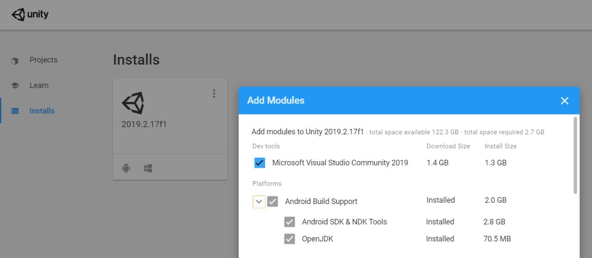592x258 pixels.
Task: Click the Add Modules dialog scrollbar
Action: [575, 155]
